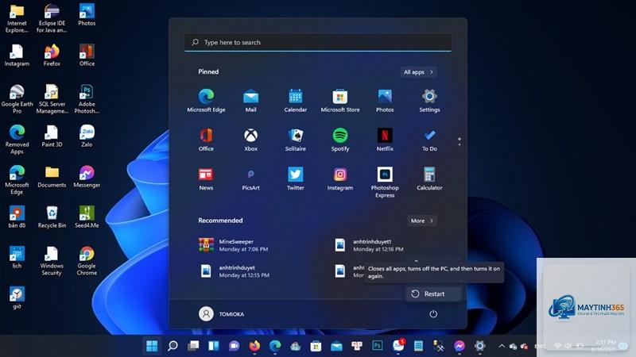Open Settings gear on the taskbar
Viewport: 636px width, 357px height.
coord(479,346)
